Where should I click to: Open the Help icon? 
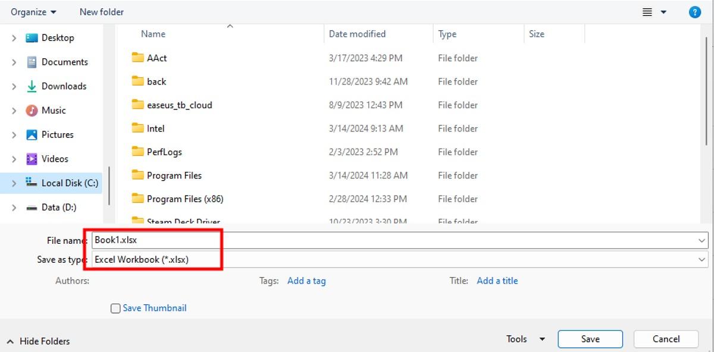(695, 11)
